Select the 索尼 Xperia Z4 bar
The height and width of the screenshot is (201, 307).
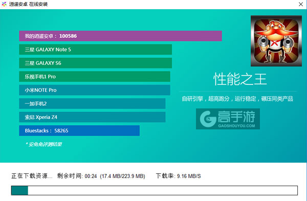[x=92, y=117]
